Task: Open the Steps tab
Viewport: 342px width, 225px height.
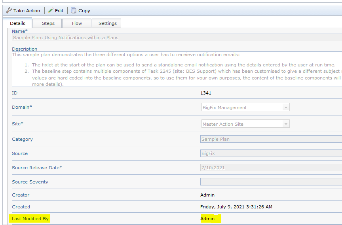Action: [x=48, y=23]
